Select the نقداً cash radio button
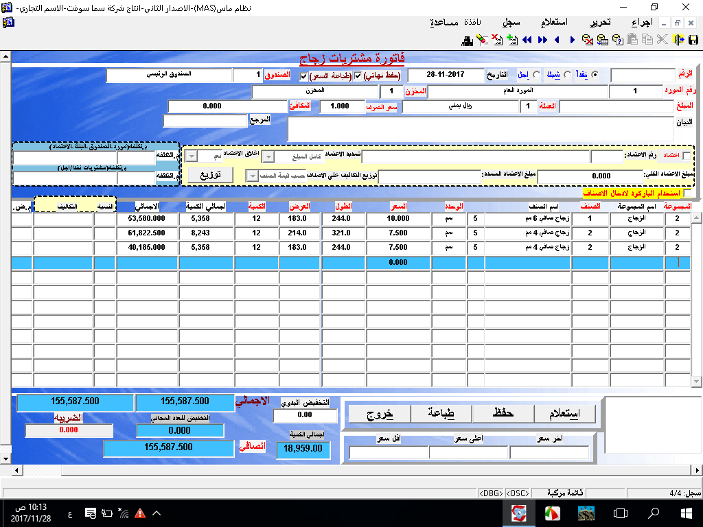 click(x=595, y=75)
